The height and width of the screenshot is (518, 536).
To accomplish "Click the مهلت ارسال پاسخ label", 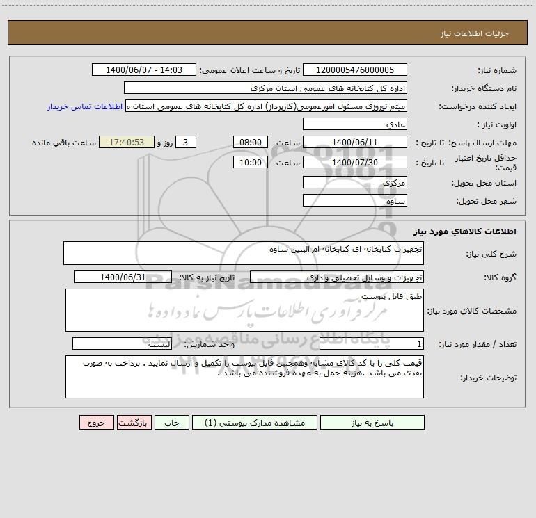I will pos(482,143).
